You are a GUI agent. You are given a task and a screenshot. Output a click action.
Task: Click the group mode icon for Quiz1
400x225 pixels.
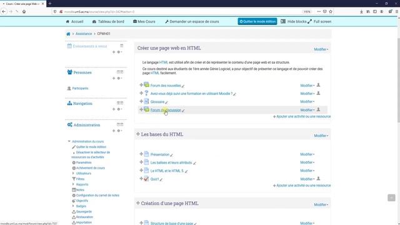click(x=318, y=179)
